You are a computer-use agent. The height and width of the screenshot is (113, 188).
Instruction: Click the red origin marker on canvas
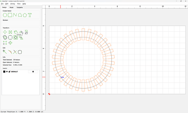[49, 94]
